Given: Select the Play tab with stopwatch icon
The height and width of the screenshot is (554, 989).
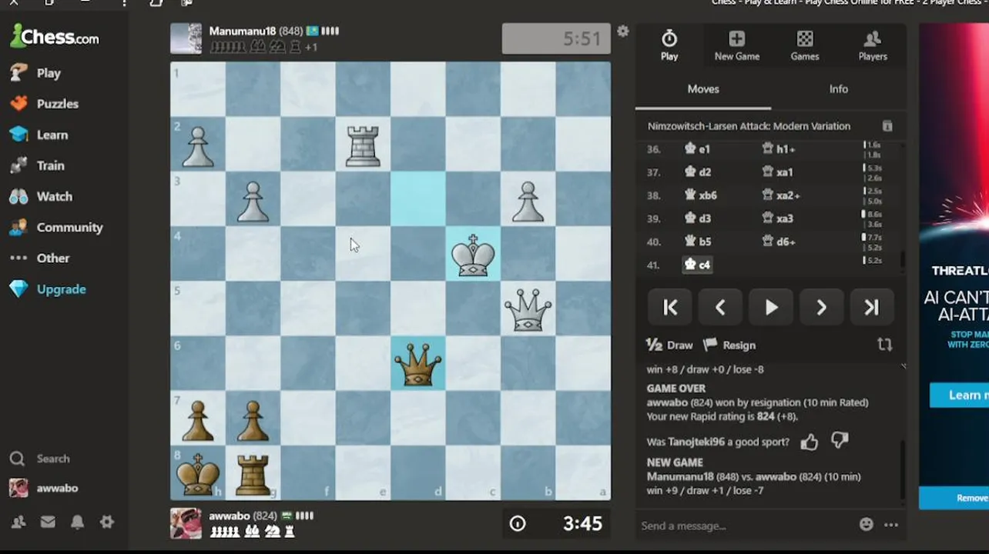Looking at the screenshot, I should (x=669, y=45).
